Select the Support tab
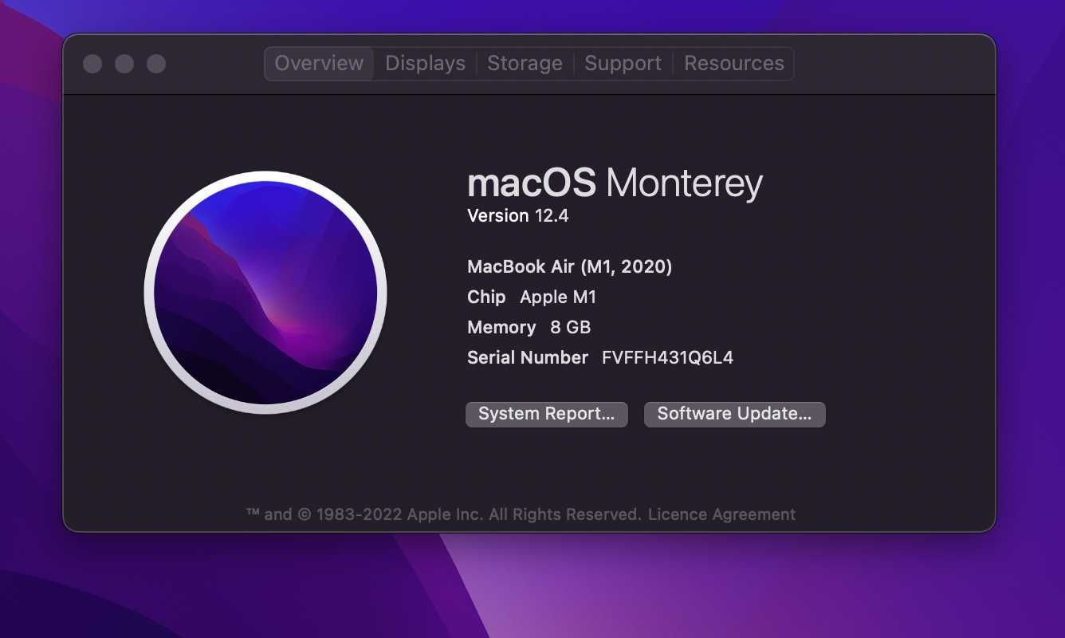1065x638 pixels. tap(623, 64)
